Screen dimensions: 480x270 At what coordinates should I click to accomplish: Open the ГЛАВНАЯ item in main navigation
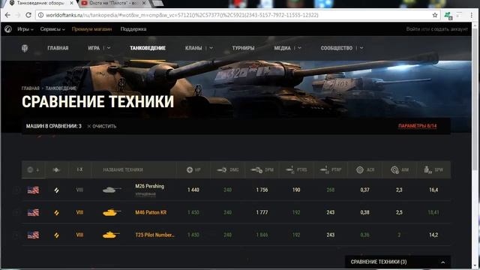58,48
